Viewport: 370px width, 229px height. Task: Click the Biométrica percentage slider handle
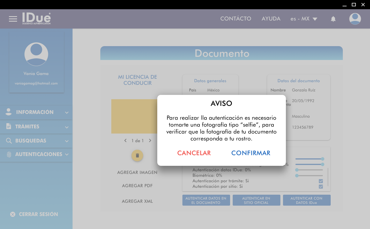tap(297, 175)
